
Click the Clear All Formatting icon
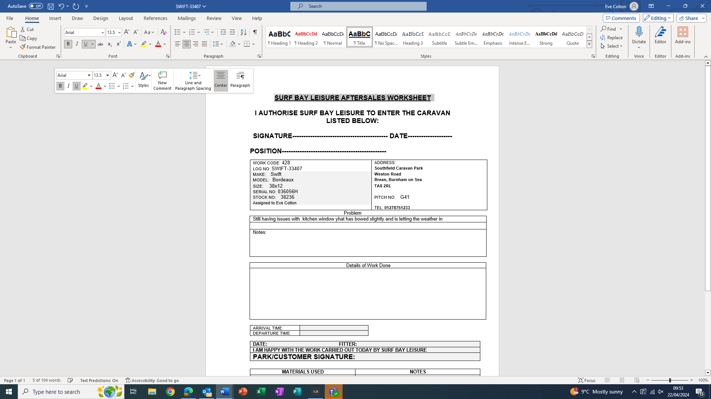(x=163, y=33)
